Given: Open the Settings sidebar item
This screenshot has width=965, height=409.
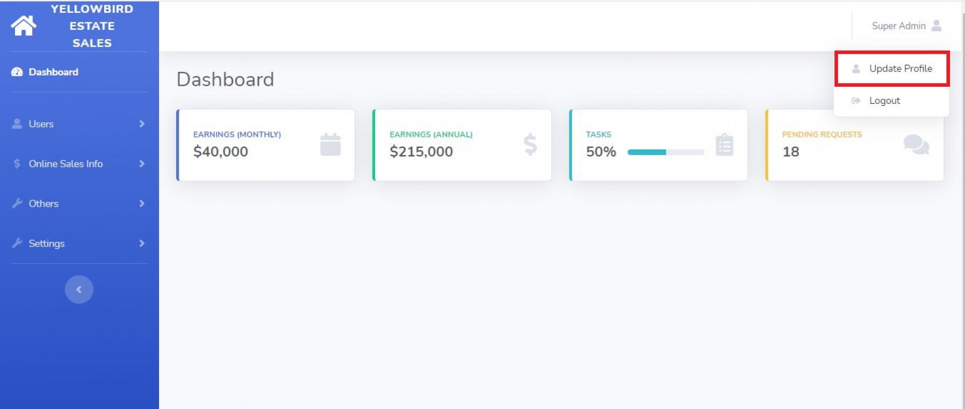Looking at the screenshot, I should point(79,243).
